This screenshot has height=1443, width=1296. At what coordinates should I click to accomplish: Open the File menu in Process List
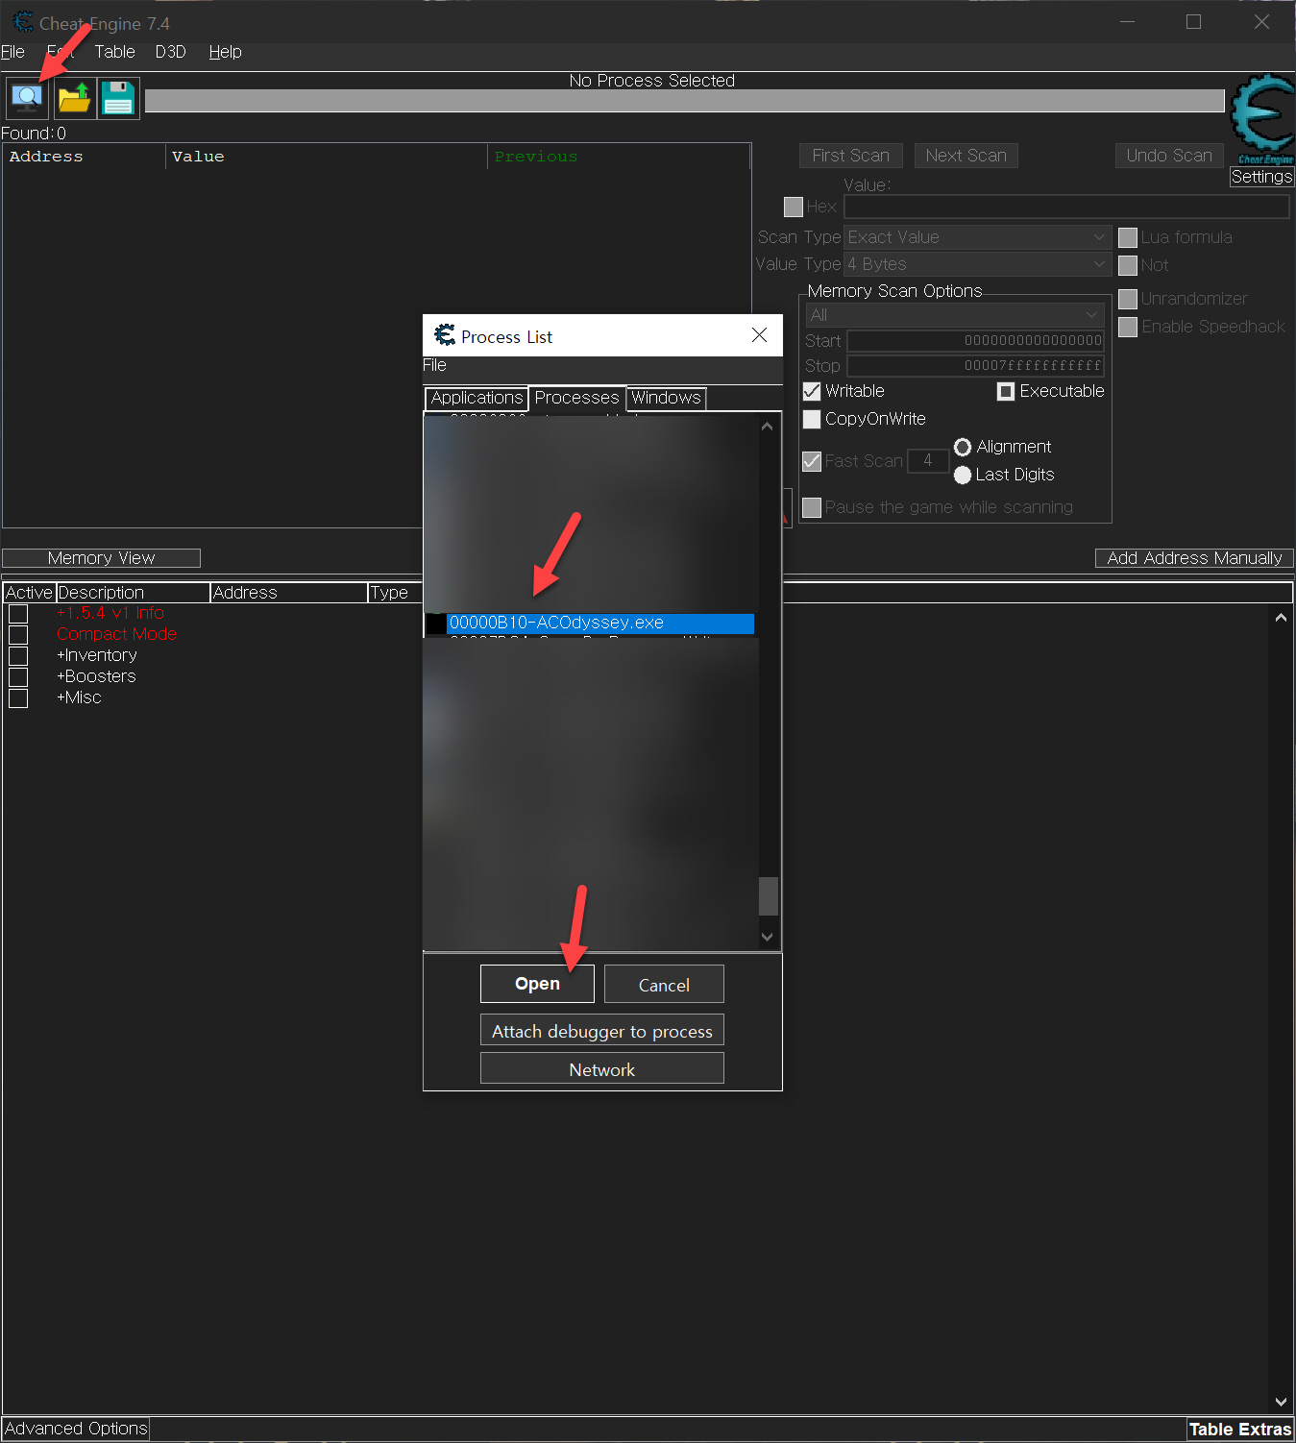coord(434,365)
